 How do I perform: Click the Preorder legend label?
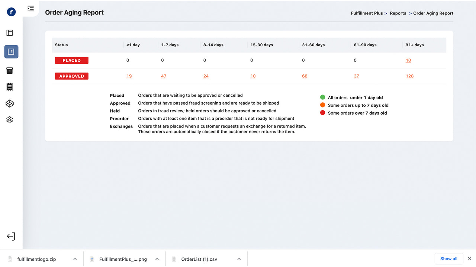[x=119, y=119]
